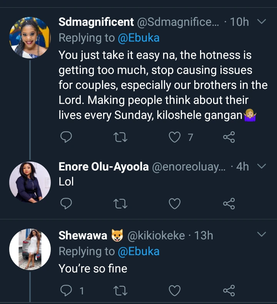
Task: Share Shewawa's "You're so fine" tweet
Action: click(x=229, y=291)
